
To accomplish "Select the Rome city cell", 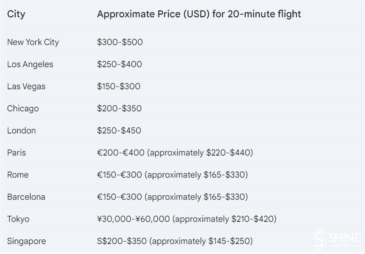I will click(18, 175).
